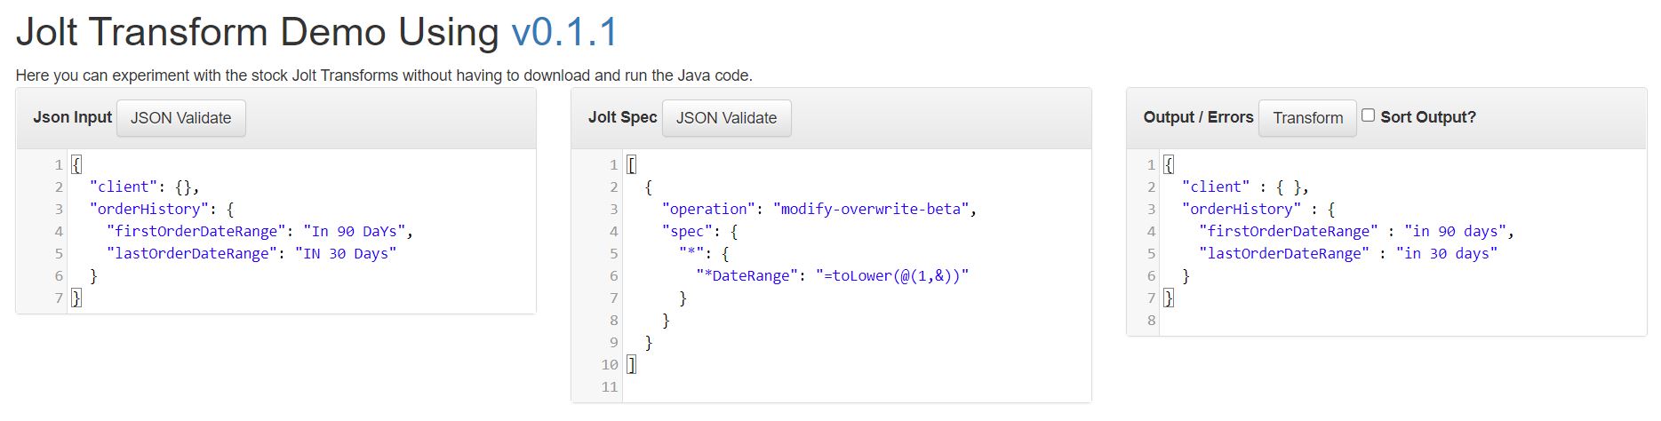This screenshot has height=421, width=1661.
Task: Validate JSON in the Json Input panel
Action: pos(181,118)
